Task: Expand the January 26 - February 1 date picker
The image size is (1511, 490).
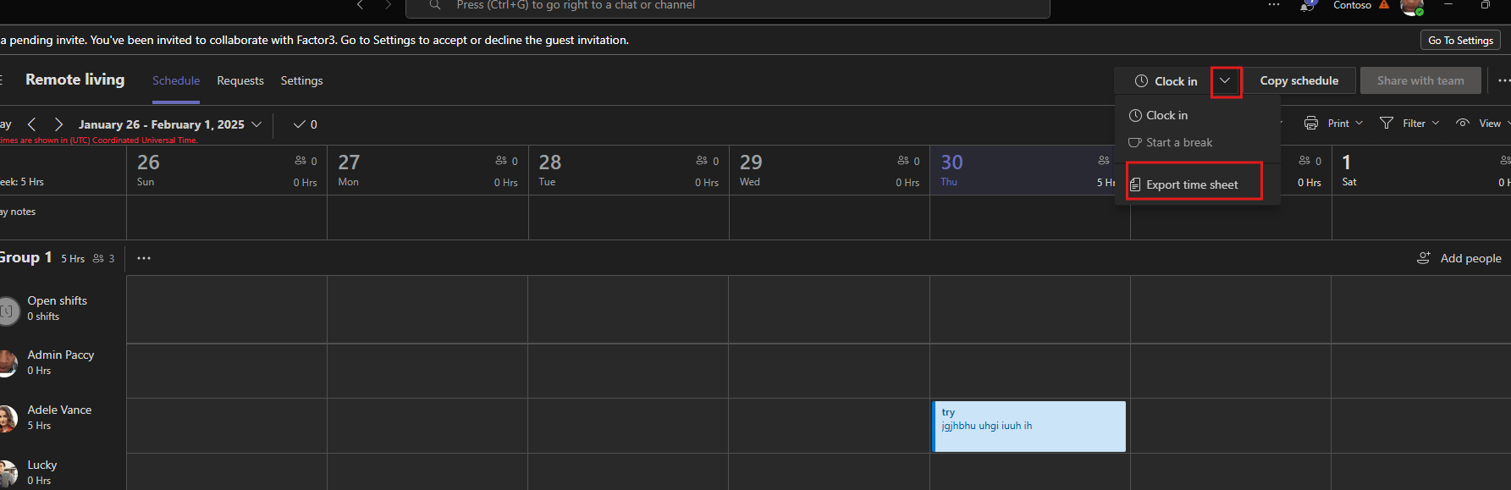Action: click(x=169, y=124)
